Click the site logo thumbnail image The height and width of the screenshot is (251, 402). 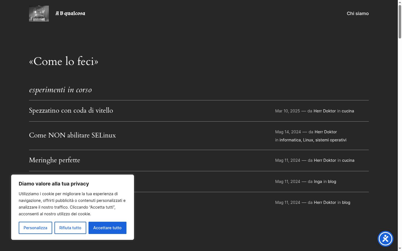tap(39, 13)
